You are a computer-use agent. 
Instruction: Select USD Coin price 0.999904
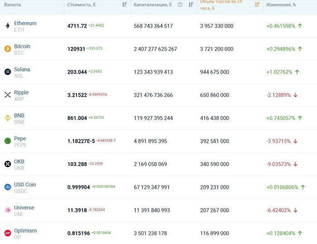click(x=78, y=187)
